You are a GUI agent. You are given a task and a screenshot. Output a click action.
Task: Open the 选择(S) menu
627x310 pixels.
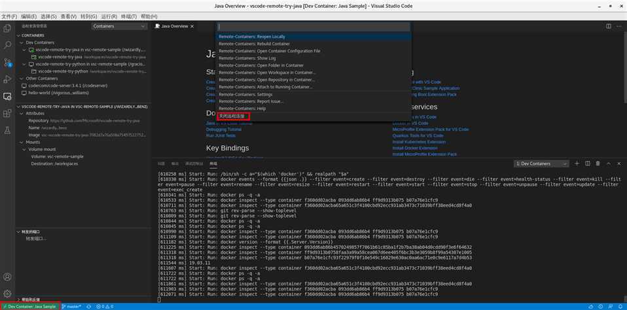click(x=48, y=16)
